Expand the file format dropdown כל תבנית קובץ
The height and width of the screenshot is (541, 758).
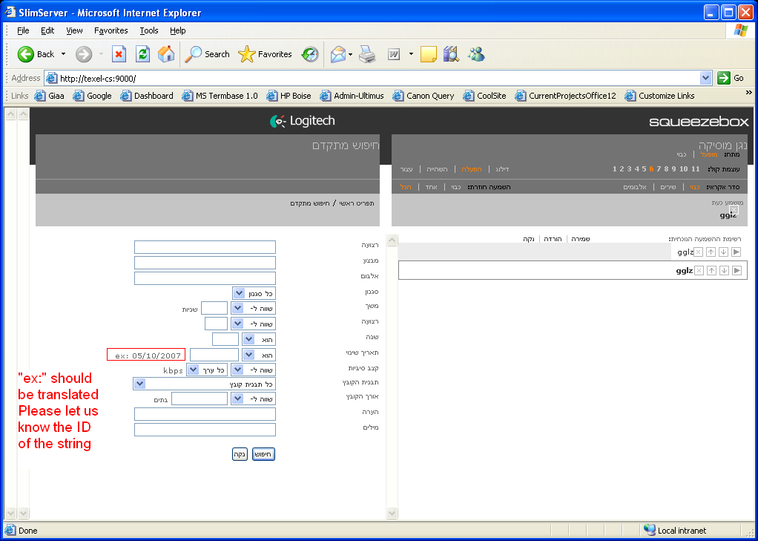coord(139,384)
